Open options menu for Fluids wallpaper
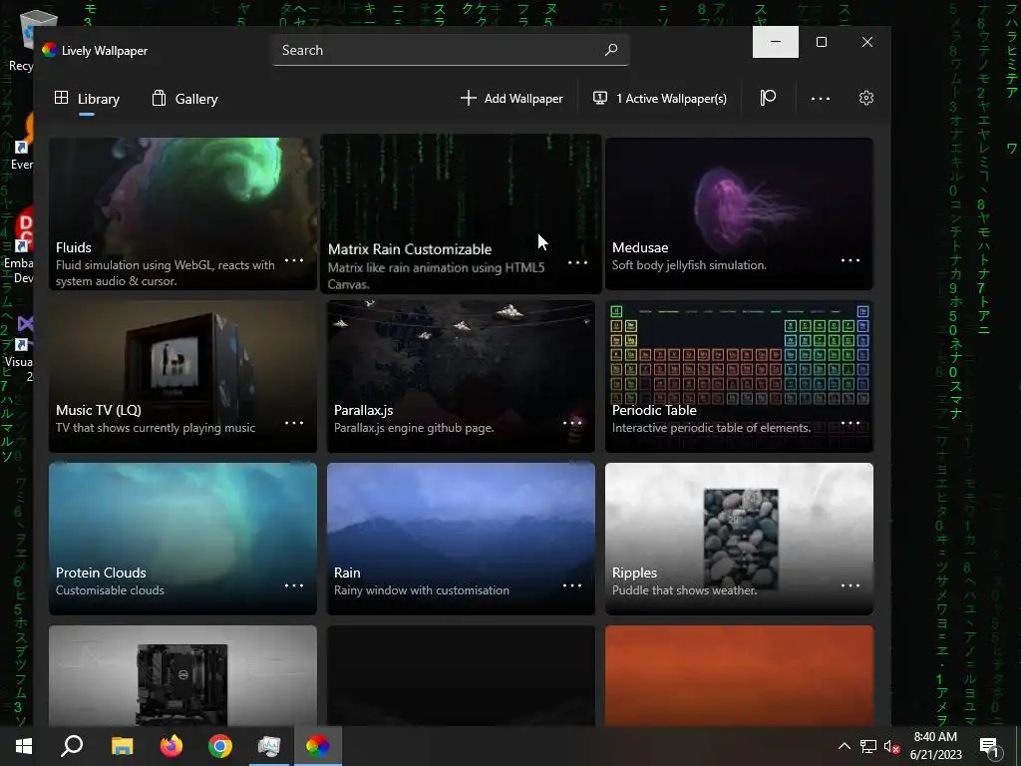Viewport: 1021px width, 766px height. pyautogui.click(x=294, y=260)
